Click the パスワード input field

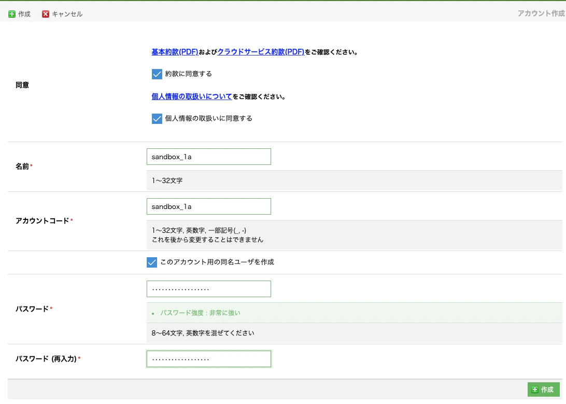tap(208, 289)
